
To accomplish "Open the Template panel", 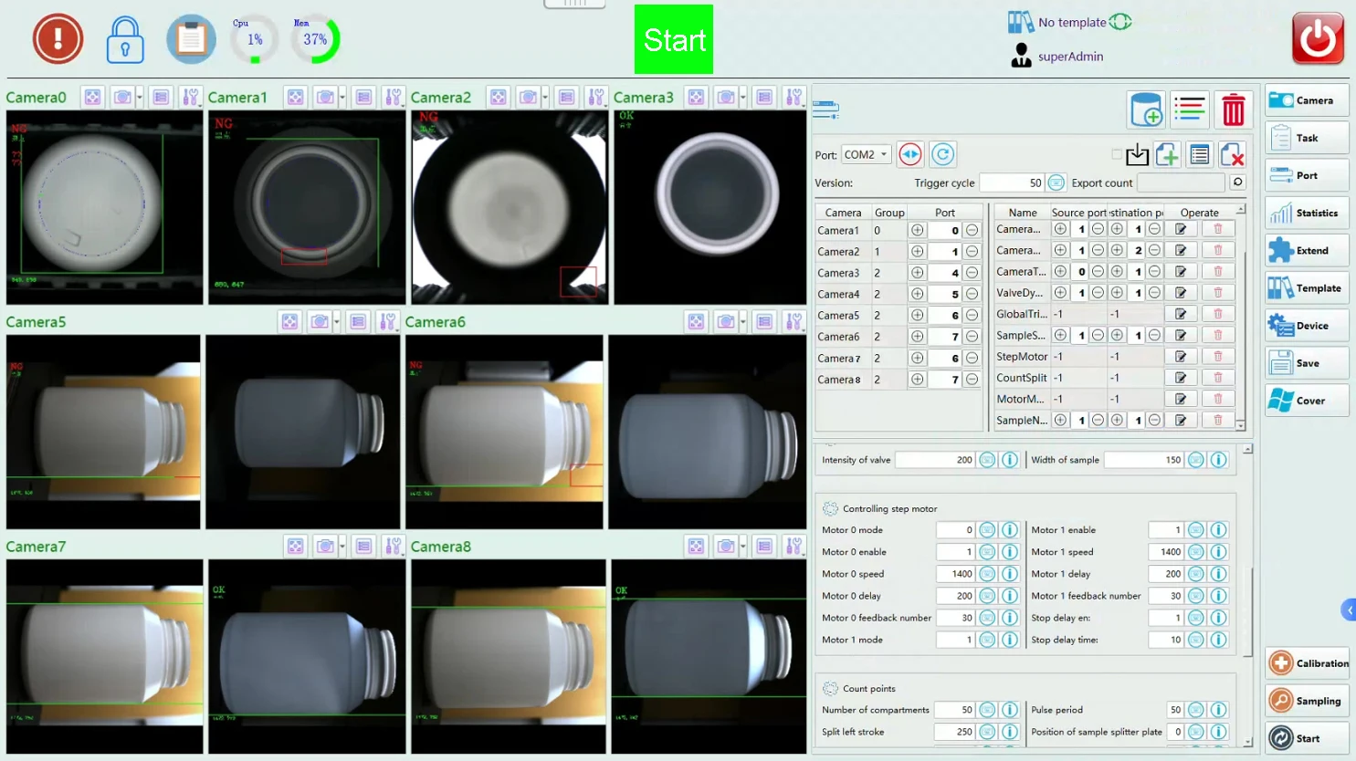I will coord(1307,287).
